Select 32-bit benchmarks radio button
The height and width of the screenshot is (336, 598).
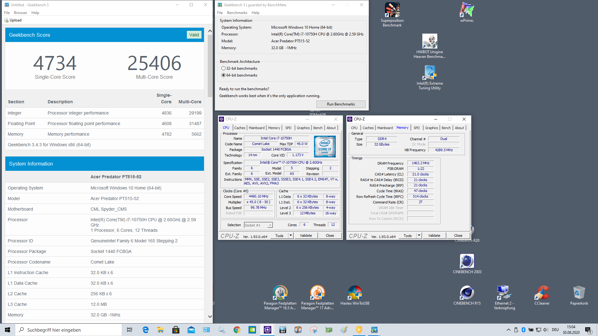(x=223, y=68)
